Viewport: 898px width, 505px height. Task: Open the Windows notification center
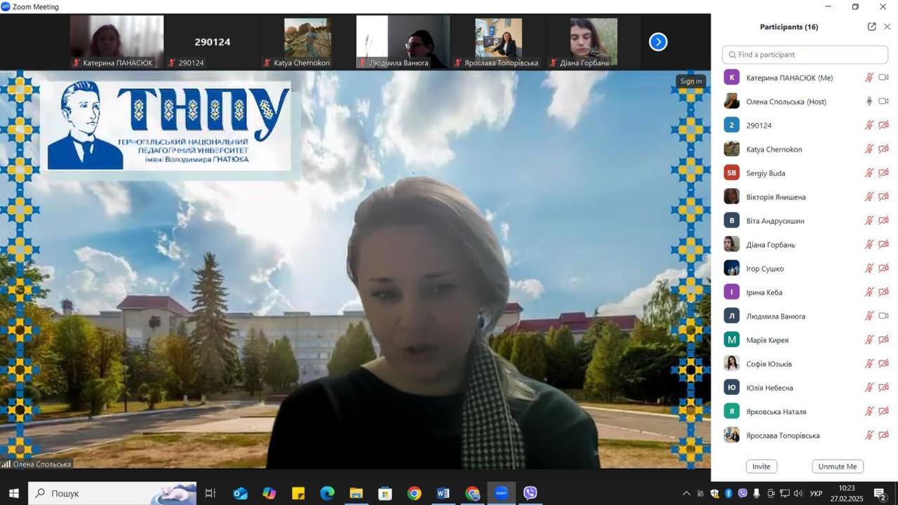pos(880,494)
